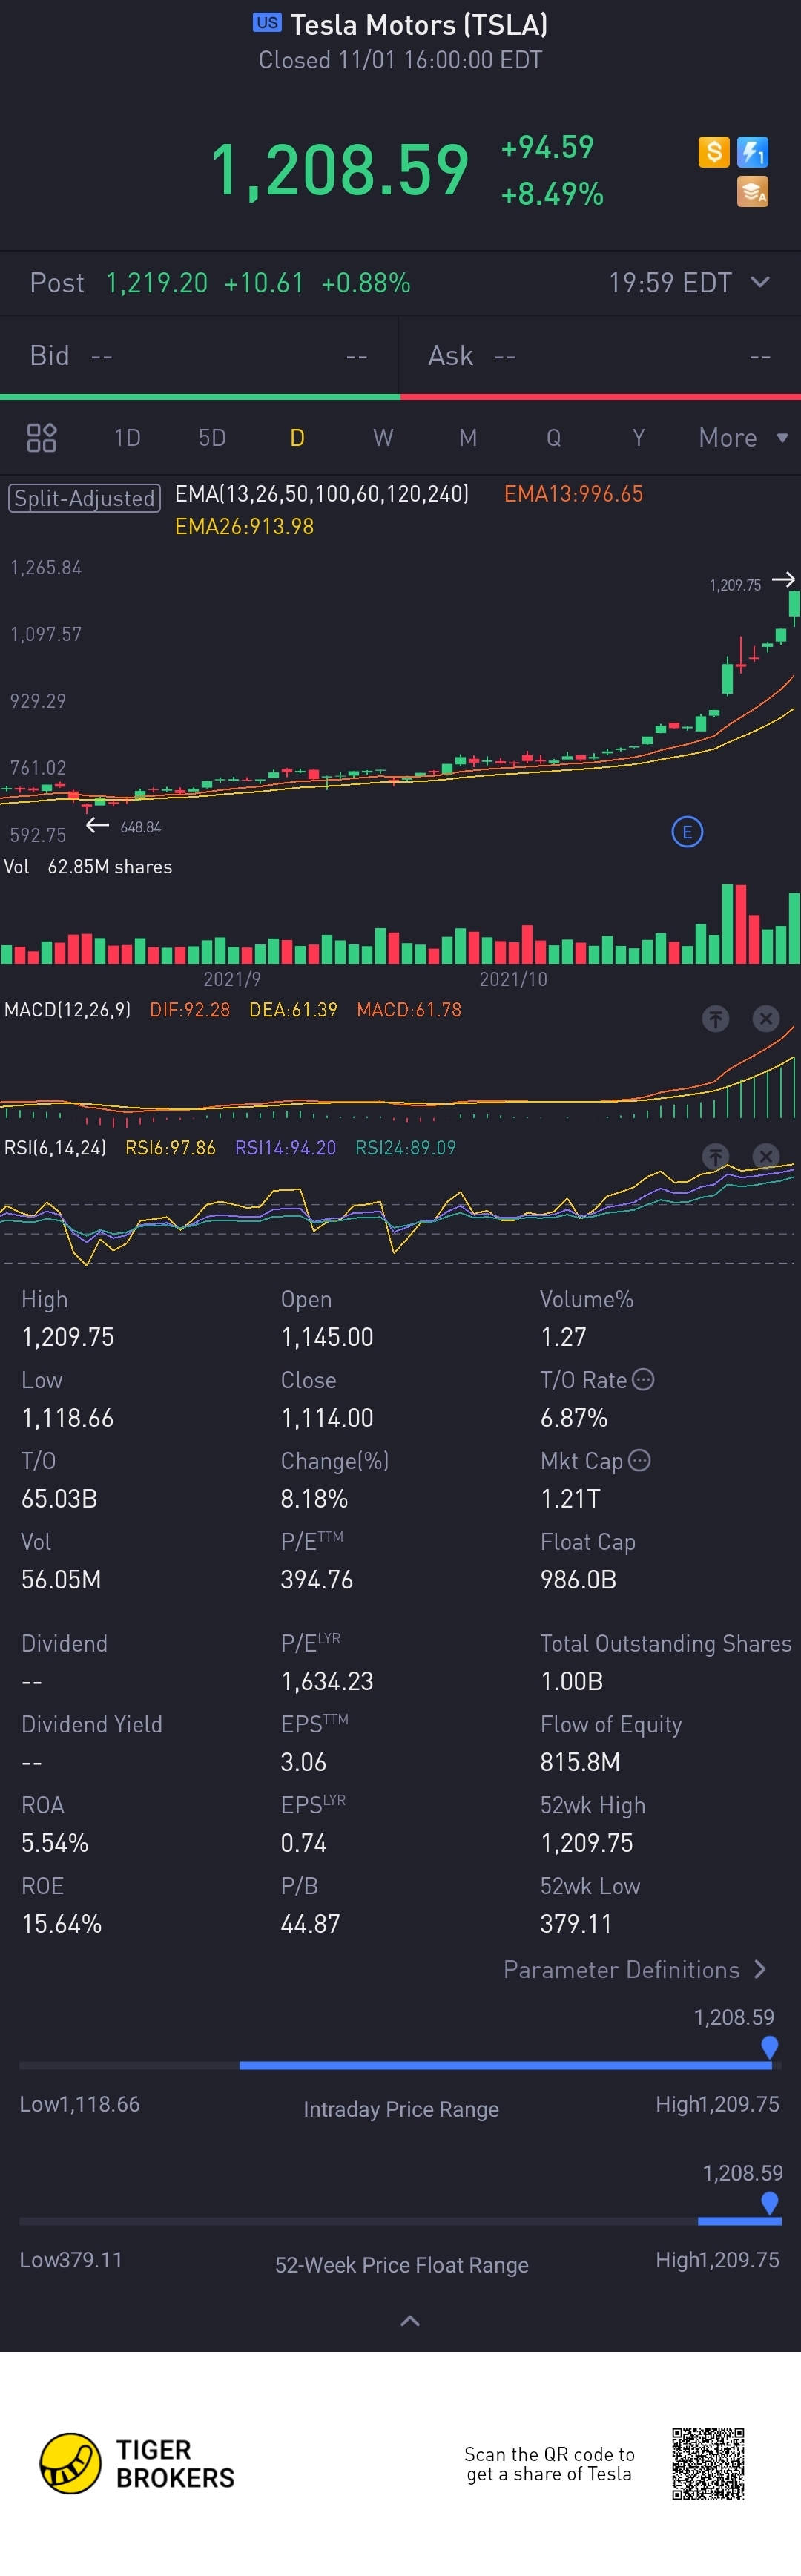Tap the Intraday Price Range marker

coord(769,2047)
